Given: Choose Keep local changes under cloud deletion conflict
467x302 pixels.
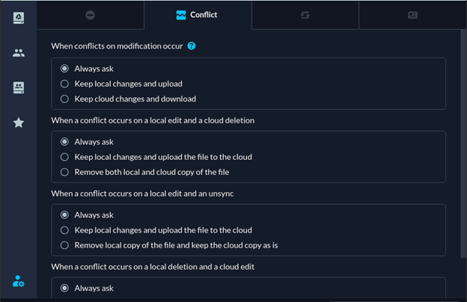Looking at the screenshot, I should (x=156, y=157).
